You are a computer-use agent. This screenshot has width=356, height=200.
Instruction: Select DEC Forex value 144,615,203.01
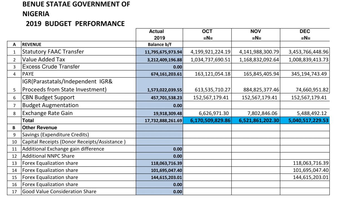coord(311,177)
